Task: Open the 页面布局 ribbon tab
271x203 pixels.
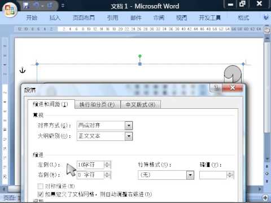Action: click(84, 18)
